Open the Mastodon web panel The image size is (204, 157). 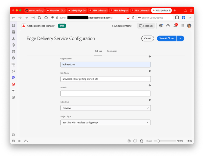13,78
